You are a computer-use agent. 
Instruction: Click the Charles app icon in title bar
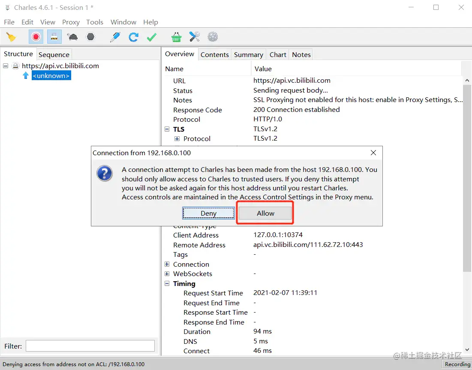(7, 8)
